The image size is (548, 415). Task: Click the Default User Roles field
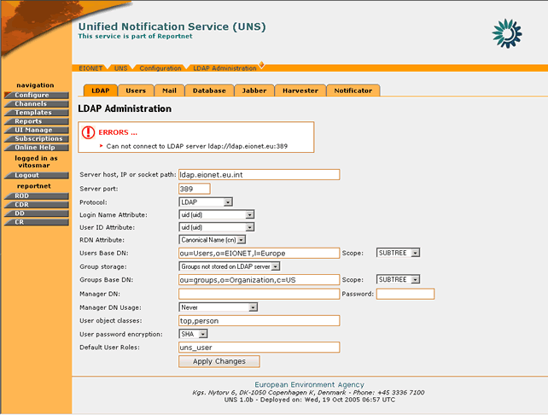pyautogui.click(x=259, y=348)
